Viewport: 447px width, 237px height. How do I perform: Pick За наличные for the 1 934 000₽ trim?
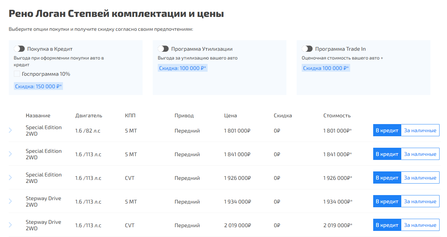(420, 201)
